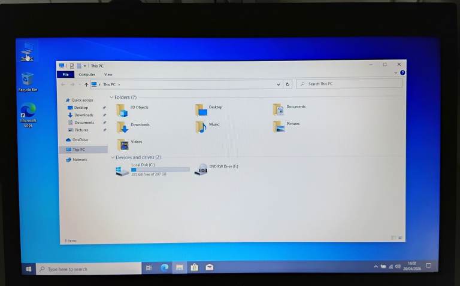Open Recycle Bin on the desktop
Screen dimensions: 460x286
point(28,81)
